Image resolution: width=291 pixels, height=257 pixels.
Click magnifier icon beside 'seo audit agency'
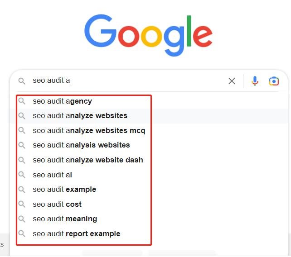22,101
